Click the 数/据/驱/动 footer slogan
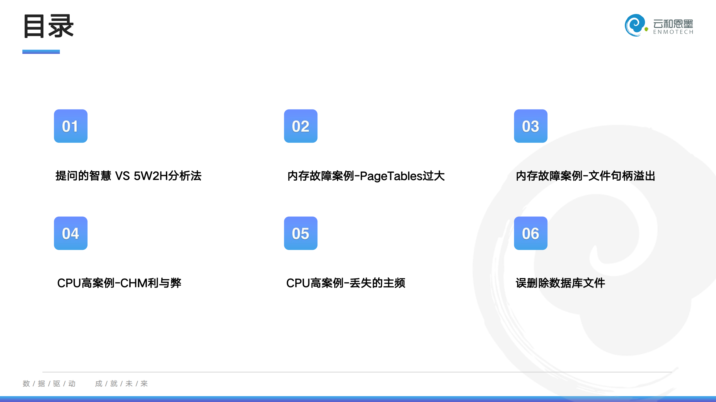716x402 pixels. coord(49,384)
